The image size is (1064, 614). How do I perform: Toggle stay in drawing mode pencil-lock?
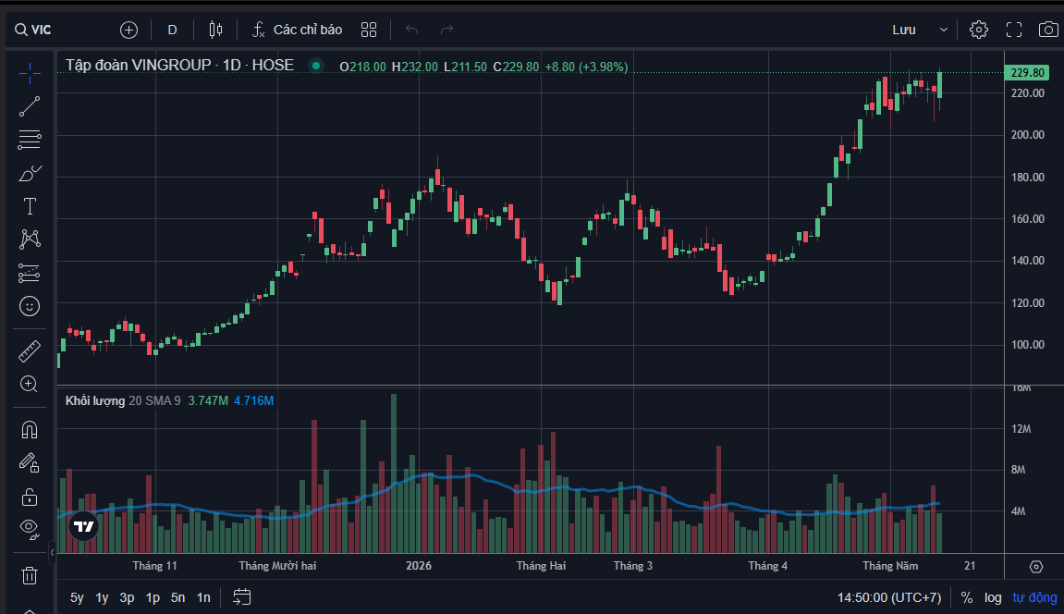[x=30, y=463]
